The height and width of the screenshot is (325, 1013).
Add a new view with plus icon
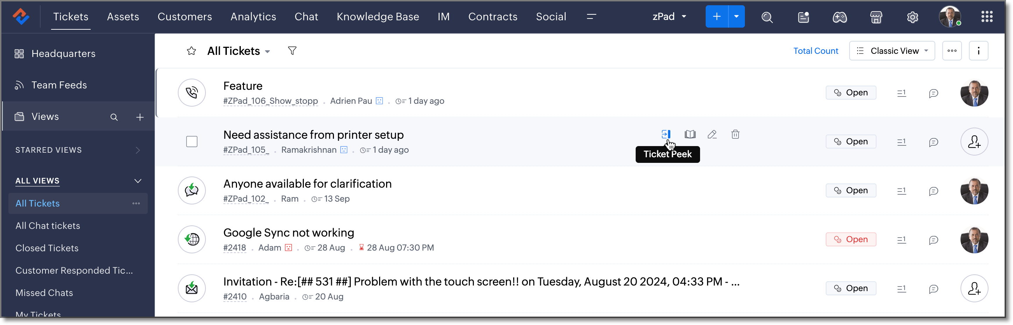pyautogui.click(x=140, y=117)
